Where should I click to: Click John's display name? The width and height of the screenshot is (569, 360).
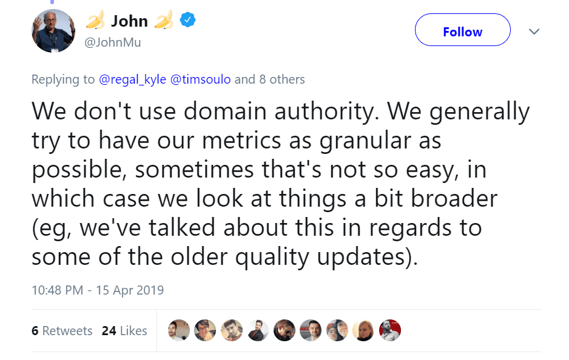pyautogui.click(x=128, y=20)
